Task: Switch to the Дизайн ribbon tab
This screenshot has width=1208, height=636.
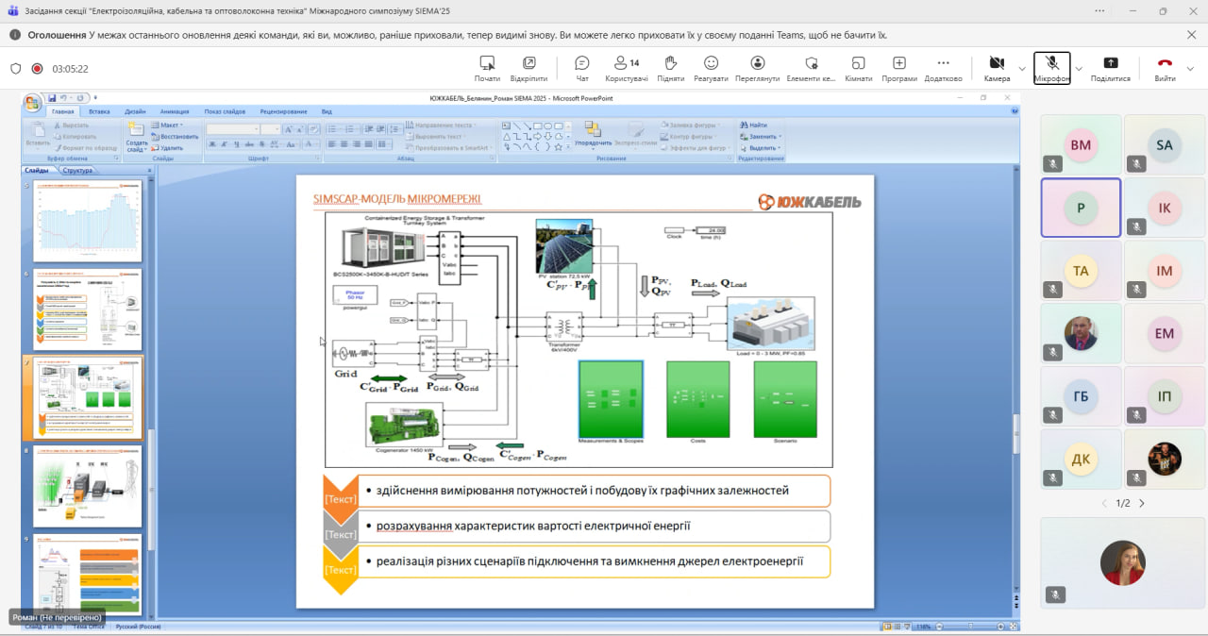Action: coord(136,111)
